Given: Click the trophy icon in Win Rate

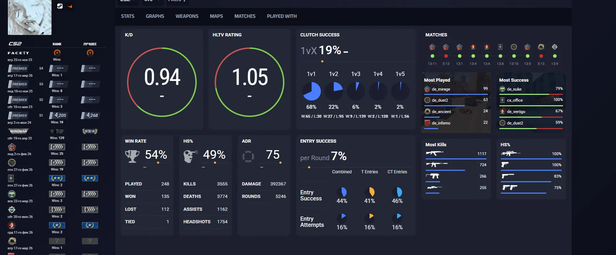Looking at the screenshot, I should [132, 156].
